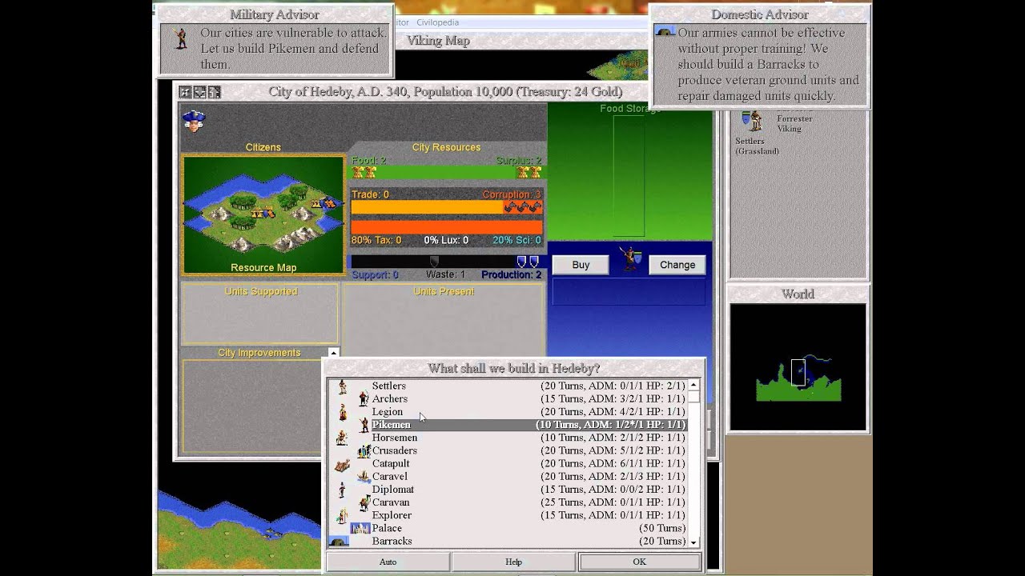Select Catapult in the build list

coord(529,464)
